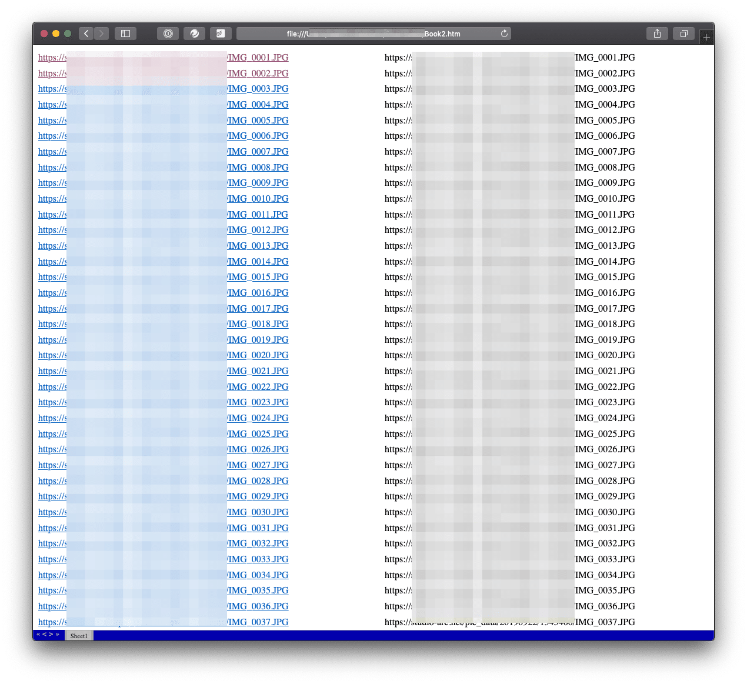Click the first-sheet « arrow control
Screen dimensions: 747x684
tap(38, 635)
